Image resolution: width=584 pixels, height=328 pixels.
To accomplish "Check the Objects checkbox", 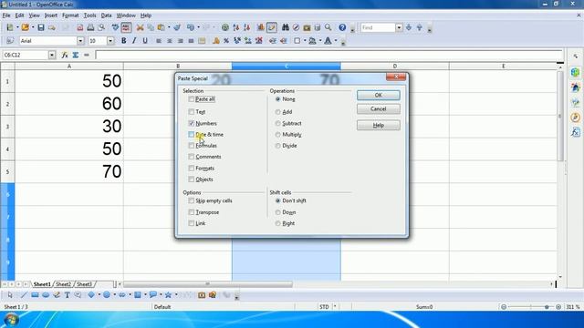I will [192, 179].
